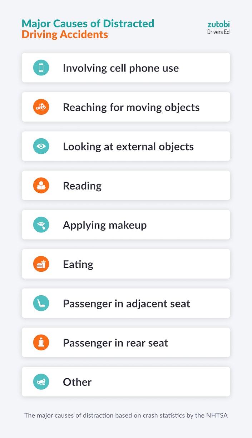Click the zutobi Drivers Ed logo

(x=218, y=28)
